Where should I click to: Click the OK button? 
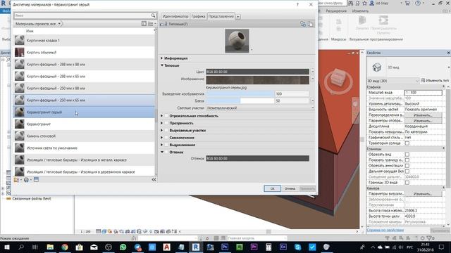point(272,189)
